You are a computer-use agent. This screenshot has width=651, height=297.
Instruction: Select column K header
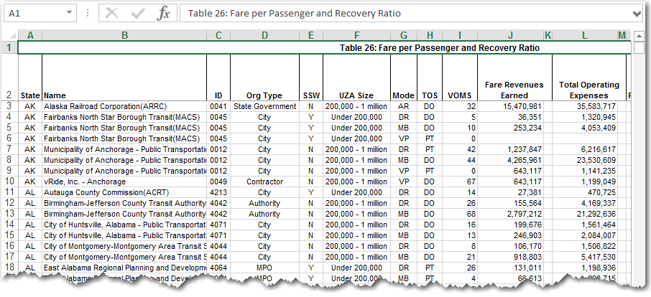coord(548,36)
